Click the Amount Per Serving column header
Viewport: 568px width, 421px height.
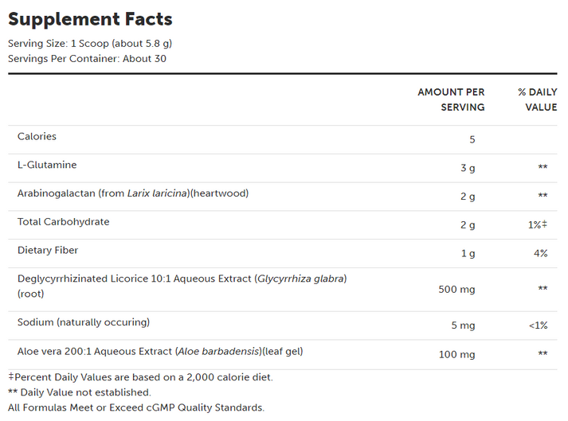tap(451, 99)
